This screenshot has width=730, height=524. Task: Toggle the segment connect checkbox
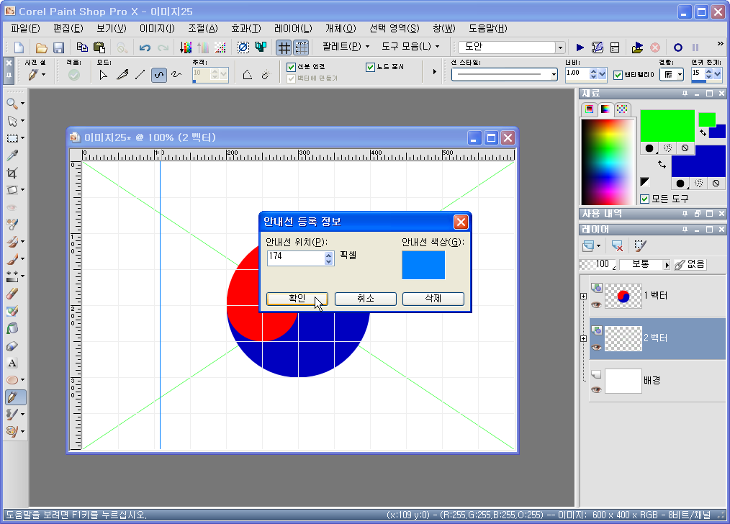click(x=292, y=67)
